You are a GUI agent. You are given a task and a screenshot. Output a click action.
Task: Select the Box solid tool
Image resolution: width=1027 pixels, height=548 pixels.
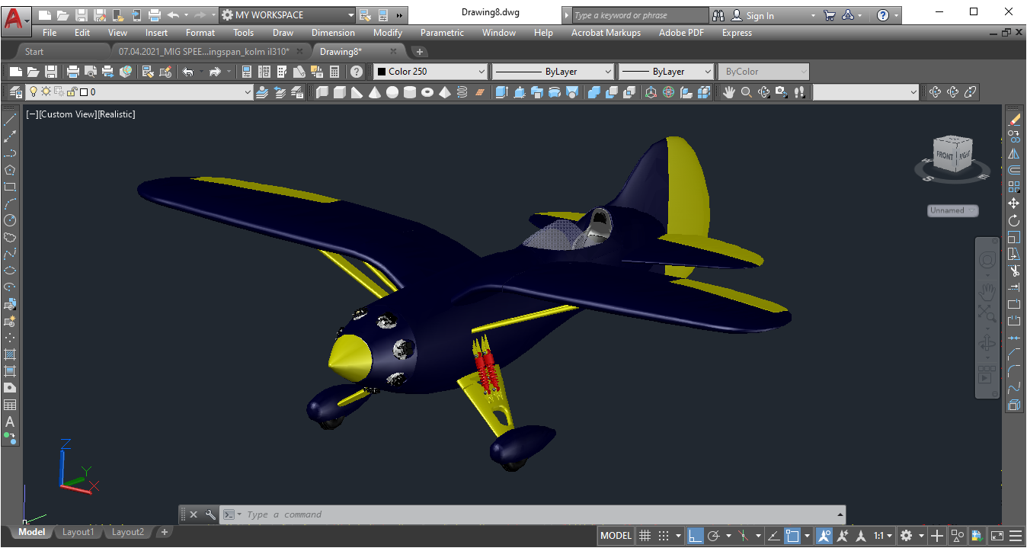coord(338,92)
